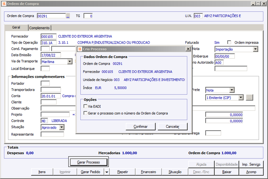Click the Tipo de Operação field 310.1A
The width and height of the screenshot is (268, 179).
[49, 43]
